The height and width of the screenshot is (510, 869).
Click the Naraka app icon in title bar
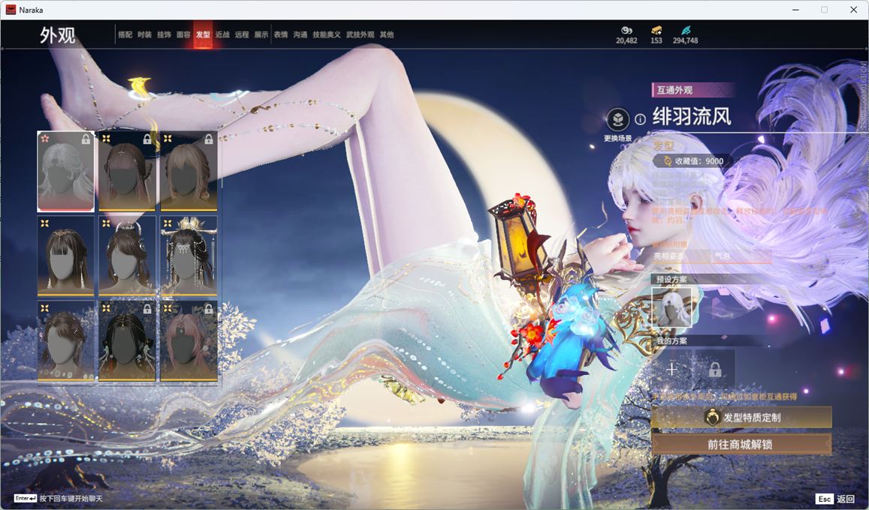pyautogui.click(x=11, y=10)
